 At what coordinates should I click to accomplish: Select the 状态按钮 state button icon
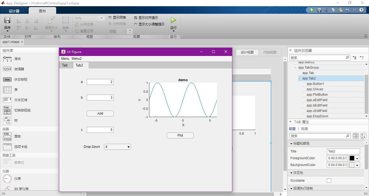7,79
